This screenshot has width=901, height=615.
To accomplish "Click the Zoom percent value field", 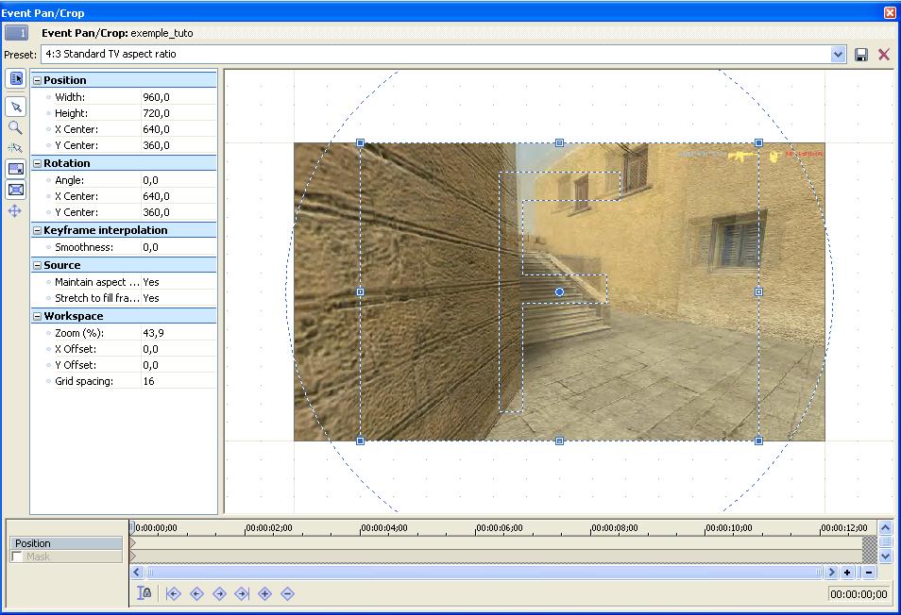I will 178,333.
